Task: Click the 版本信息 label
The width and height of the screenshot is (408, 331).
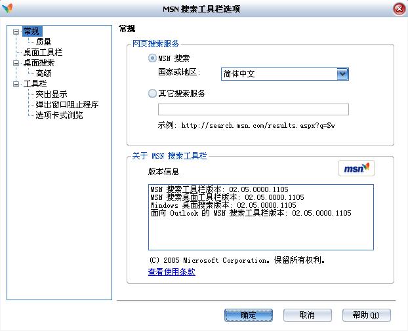Action: point(164,172)
